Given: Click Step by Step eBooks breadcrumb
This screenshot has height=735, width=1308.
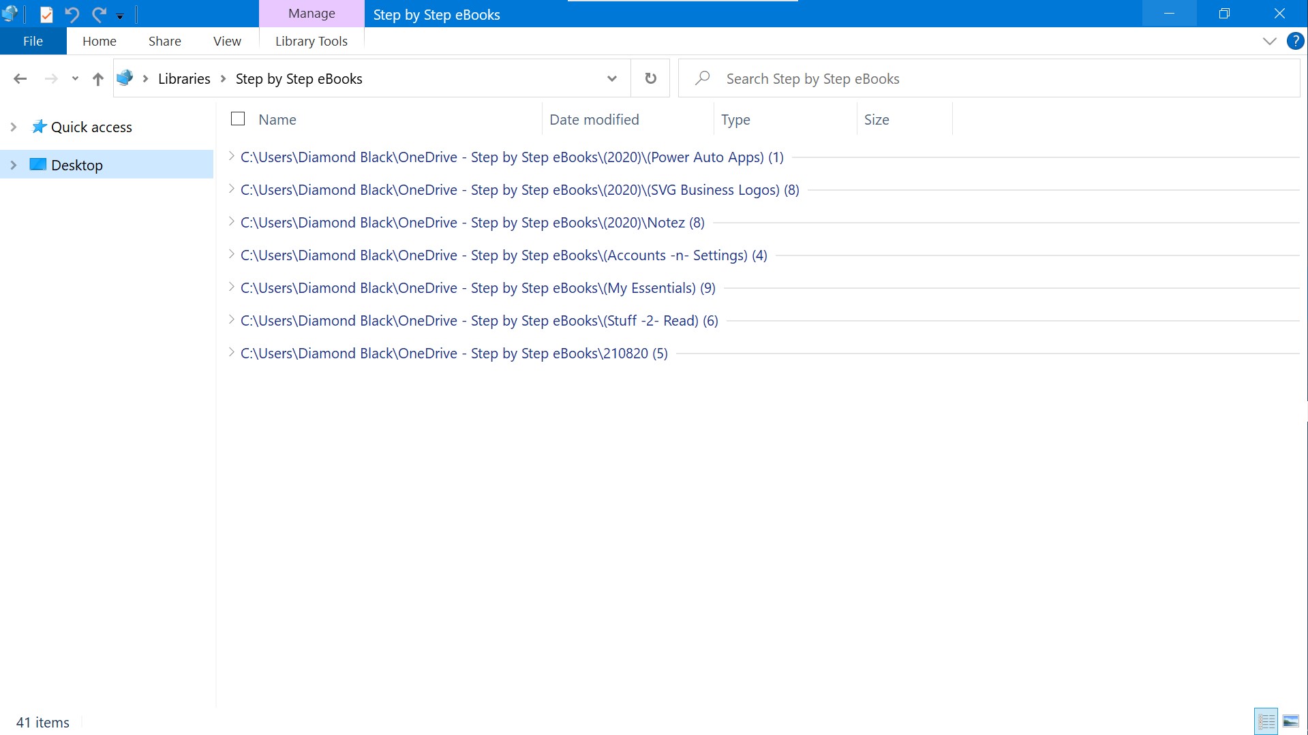Looking at the screenshot, I should tap(299, 79).
